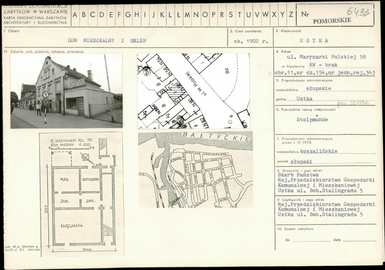Open the cadastral plot map image
The height and width of the screenshot is (270, 385).
coord(193,91)
